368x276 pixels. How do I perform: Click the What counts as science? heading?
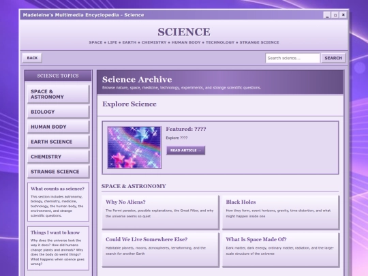click(x=57, y=189)
